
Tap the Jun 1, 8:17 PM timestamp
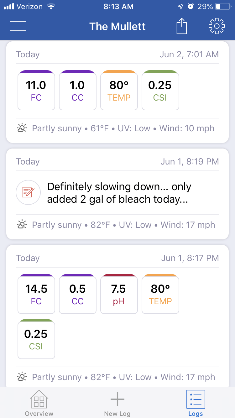point(190,258)
